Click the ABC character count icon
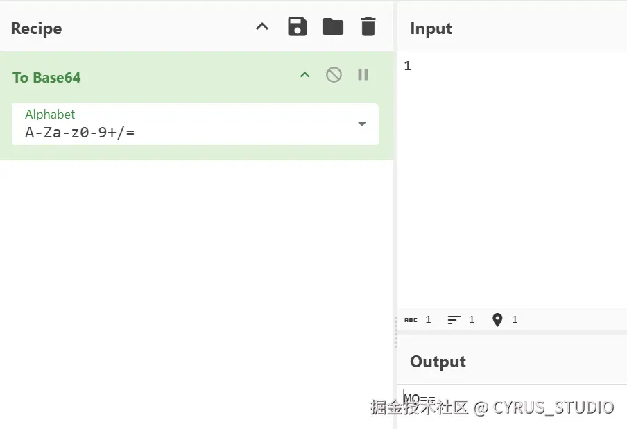 411,320
